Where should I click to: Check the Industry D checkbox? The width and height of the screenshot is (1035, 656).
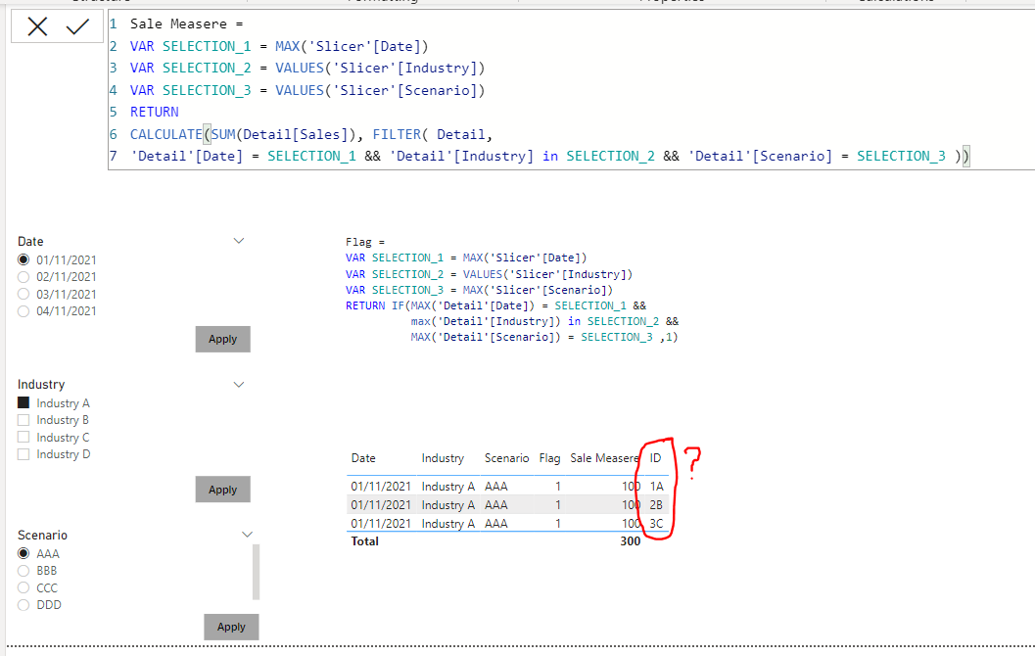(x=24, y=454)
